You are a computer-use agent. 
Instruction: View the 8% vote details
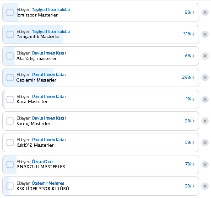pyautogui.click(x=189, y=12)
